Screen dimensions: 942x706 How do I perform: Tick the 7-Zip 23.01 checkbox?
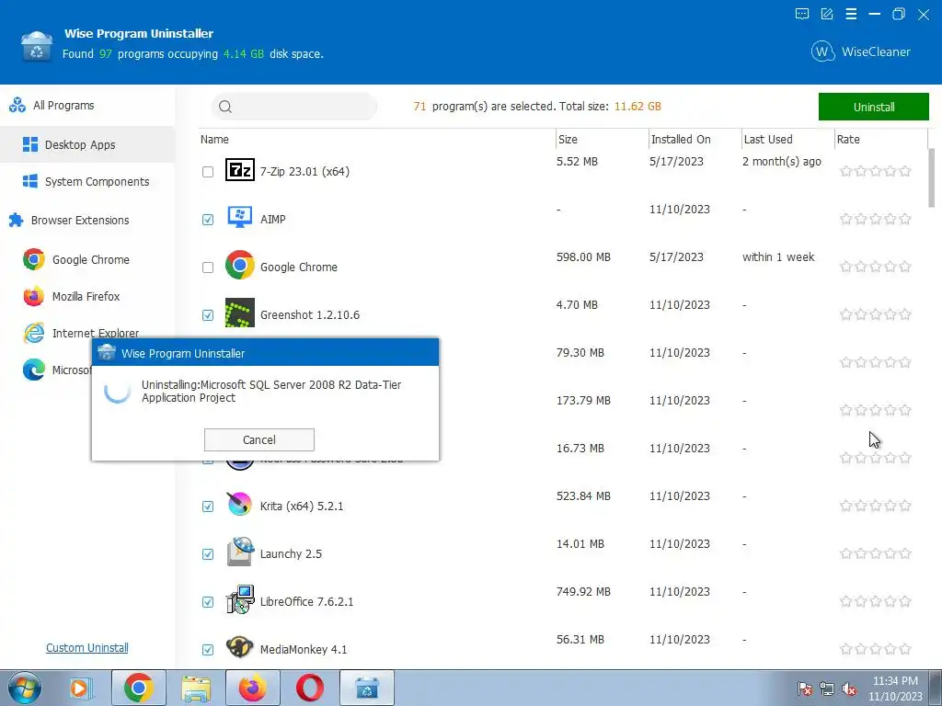[208, 172]
